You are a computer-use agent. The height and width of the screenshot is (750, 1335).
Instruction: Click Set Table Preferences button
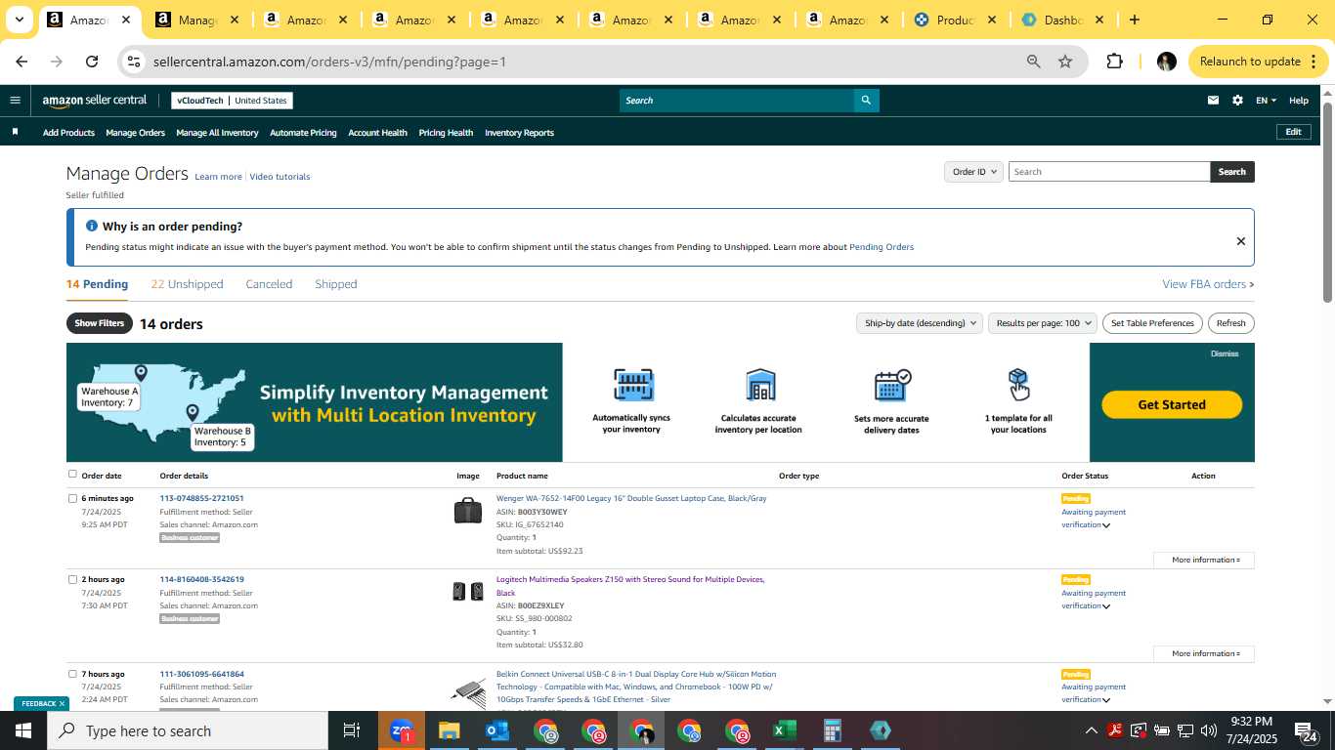(x=1153, y=323)
